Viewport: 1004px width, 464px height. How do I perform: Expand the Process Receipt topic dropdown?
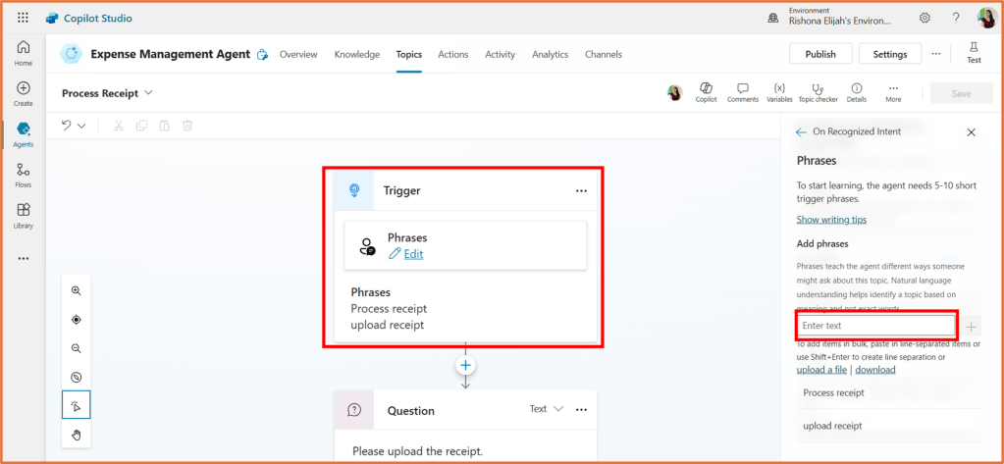pyautogui.click(x=149, y=93)
